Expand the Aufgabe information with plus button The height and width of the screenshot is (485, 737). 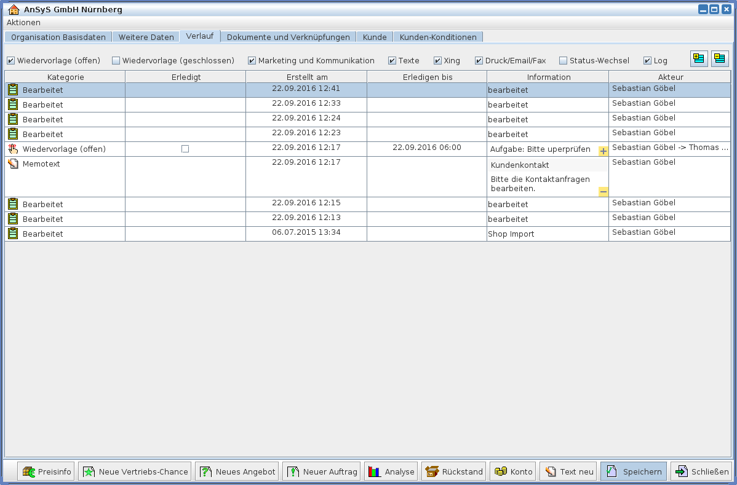click(x=603, y=151)
